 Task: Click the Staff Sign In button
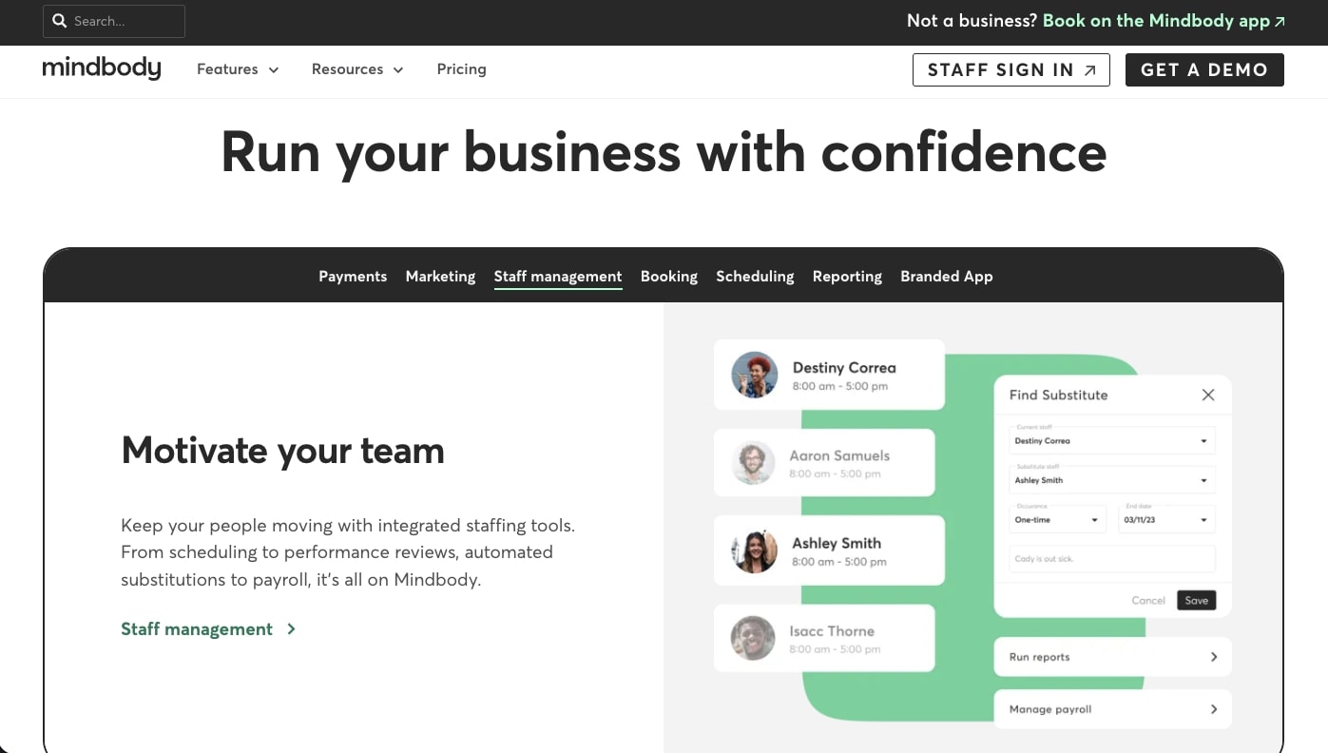pos(1010,69)
